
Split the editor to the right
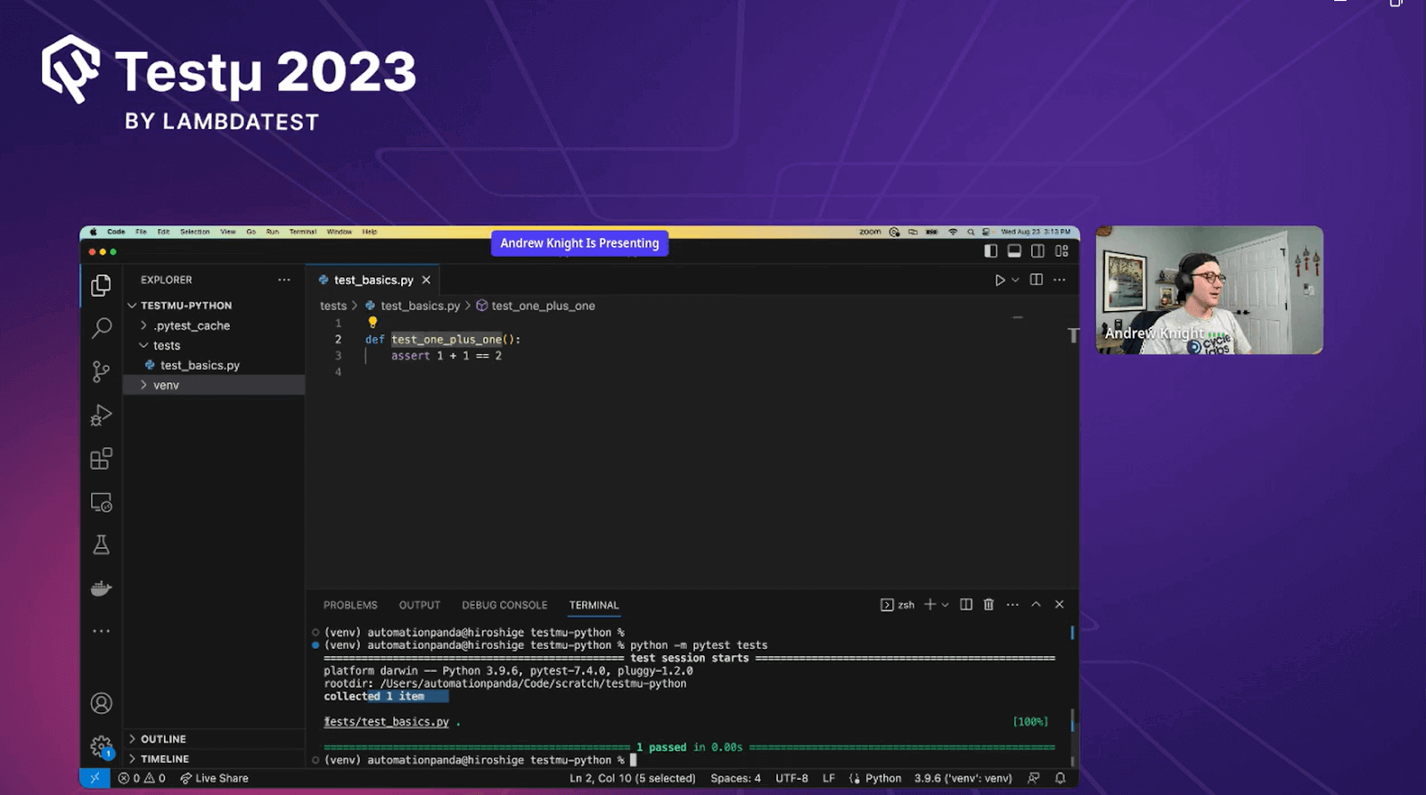click(1037, 280)
